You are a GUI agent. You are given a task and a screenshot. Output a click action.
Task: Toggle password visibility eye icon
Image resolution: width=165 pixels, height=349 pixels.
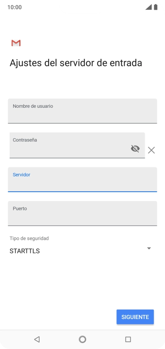coord(135,148)
